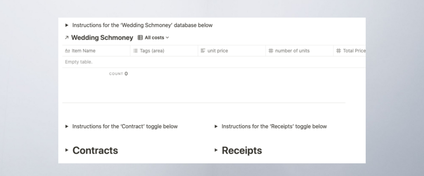The height and width of the screenshot is (176, 424).
Task: Click the list icon beside Tags (area)
Action: [135, 51]
